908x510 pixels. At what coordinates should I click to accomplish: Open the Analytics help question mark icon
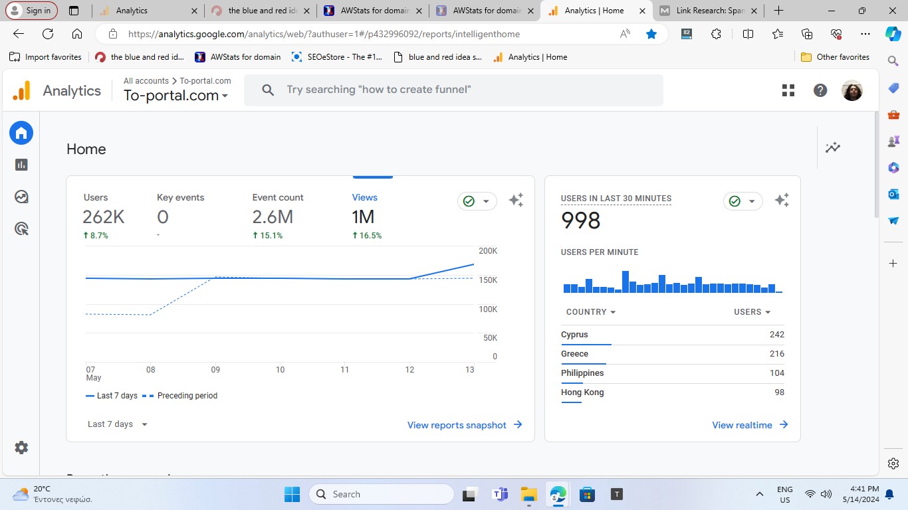(x=820, y=90)
